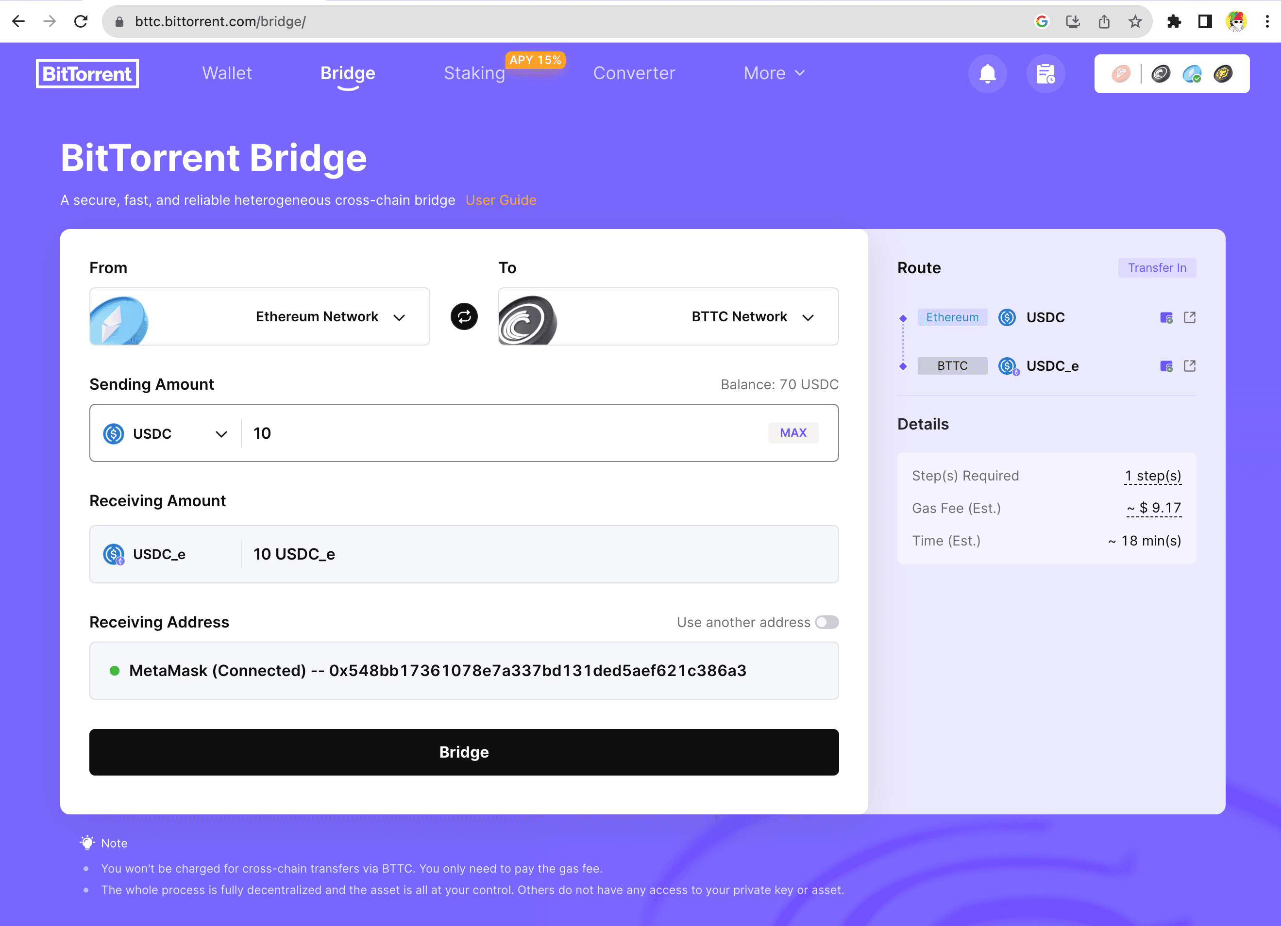Select the Ethereum chain icon in header

point(1192,74)
